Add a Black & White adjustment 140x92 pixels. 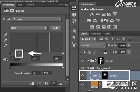click(x=101, y=21)
